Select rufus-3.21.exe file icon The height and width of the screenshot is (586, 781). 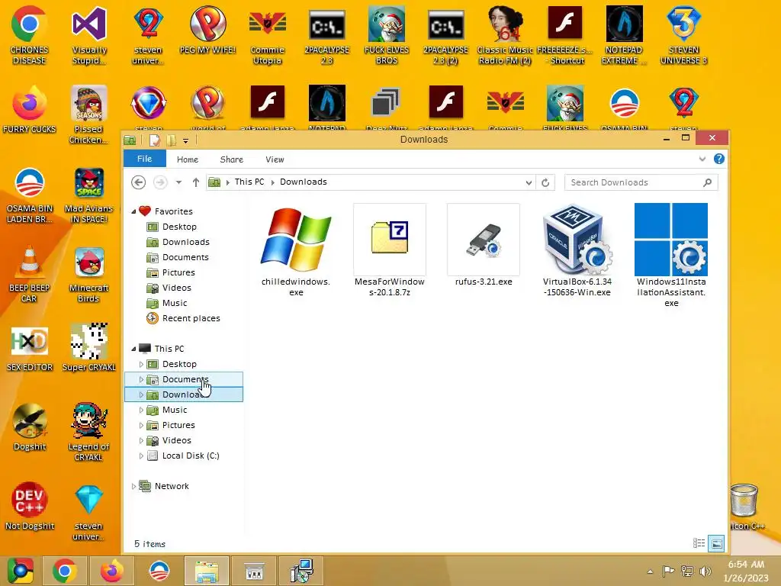pyautogui.click(x=483, y=240)
